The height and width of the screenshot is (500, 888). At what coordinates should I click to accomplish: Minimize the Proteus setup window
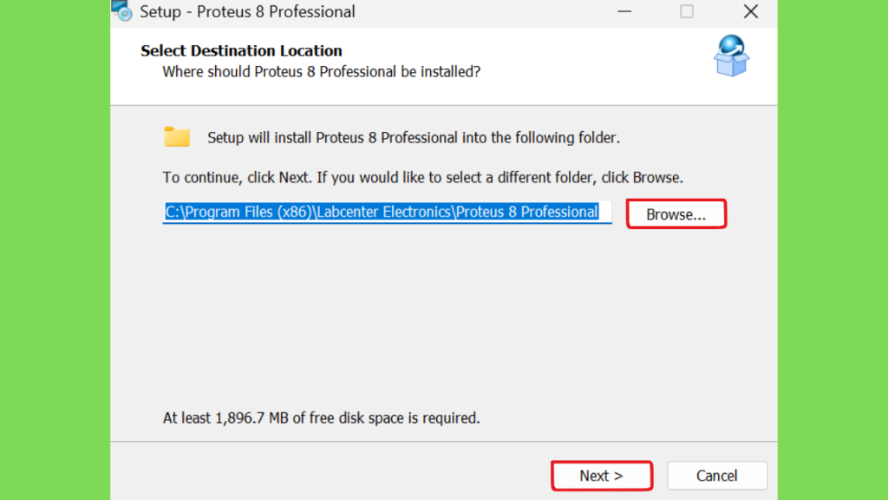(x=624, y=11)
